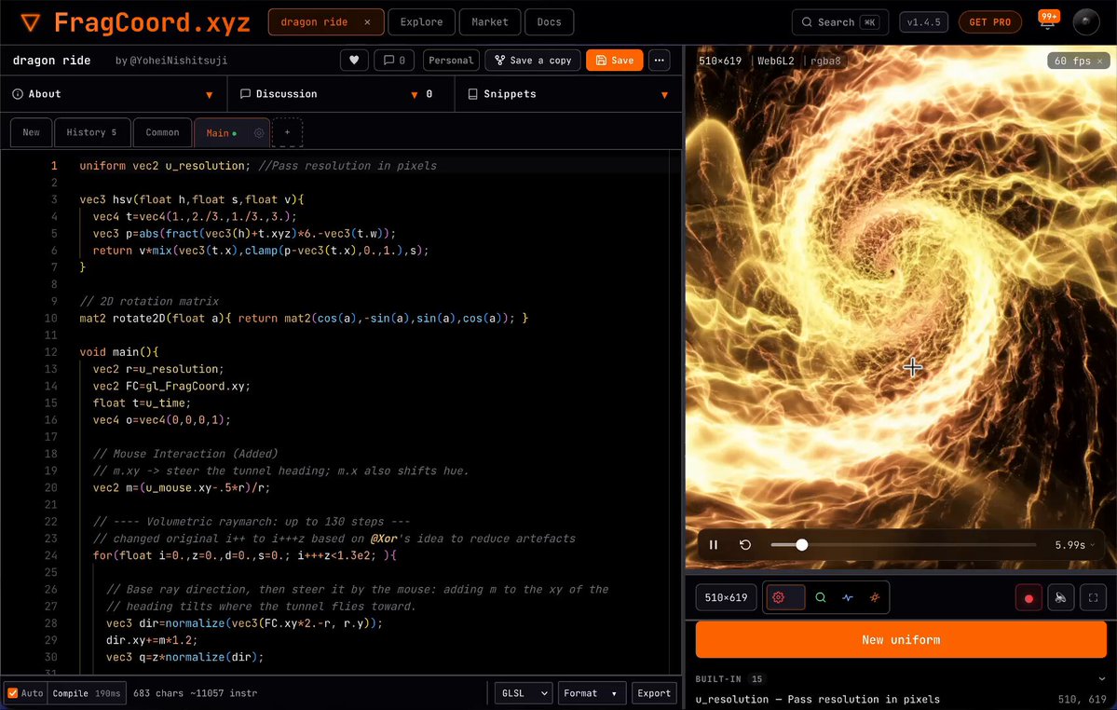Select the red gear settings panel icon
This screenshot has width=1117, height=710.
point(778,597)
